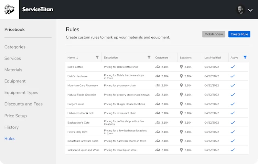This screenshot has width=258, height=164.
Task: Open the Name column filter
Action: (x=97, y=57)
